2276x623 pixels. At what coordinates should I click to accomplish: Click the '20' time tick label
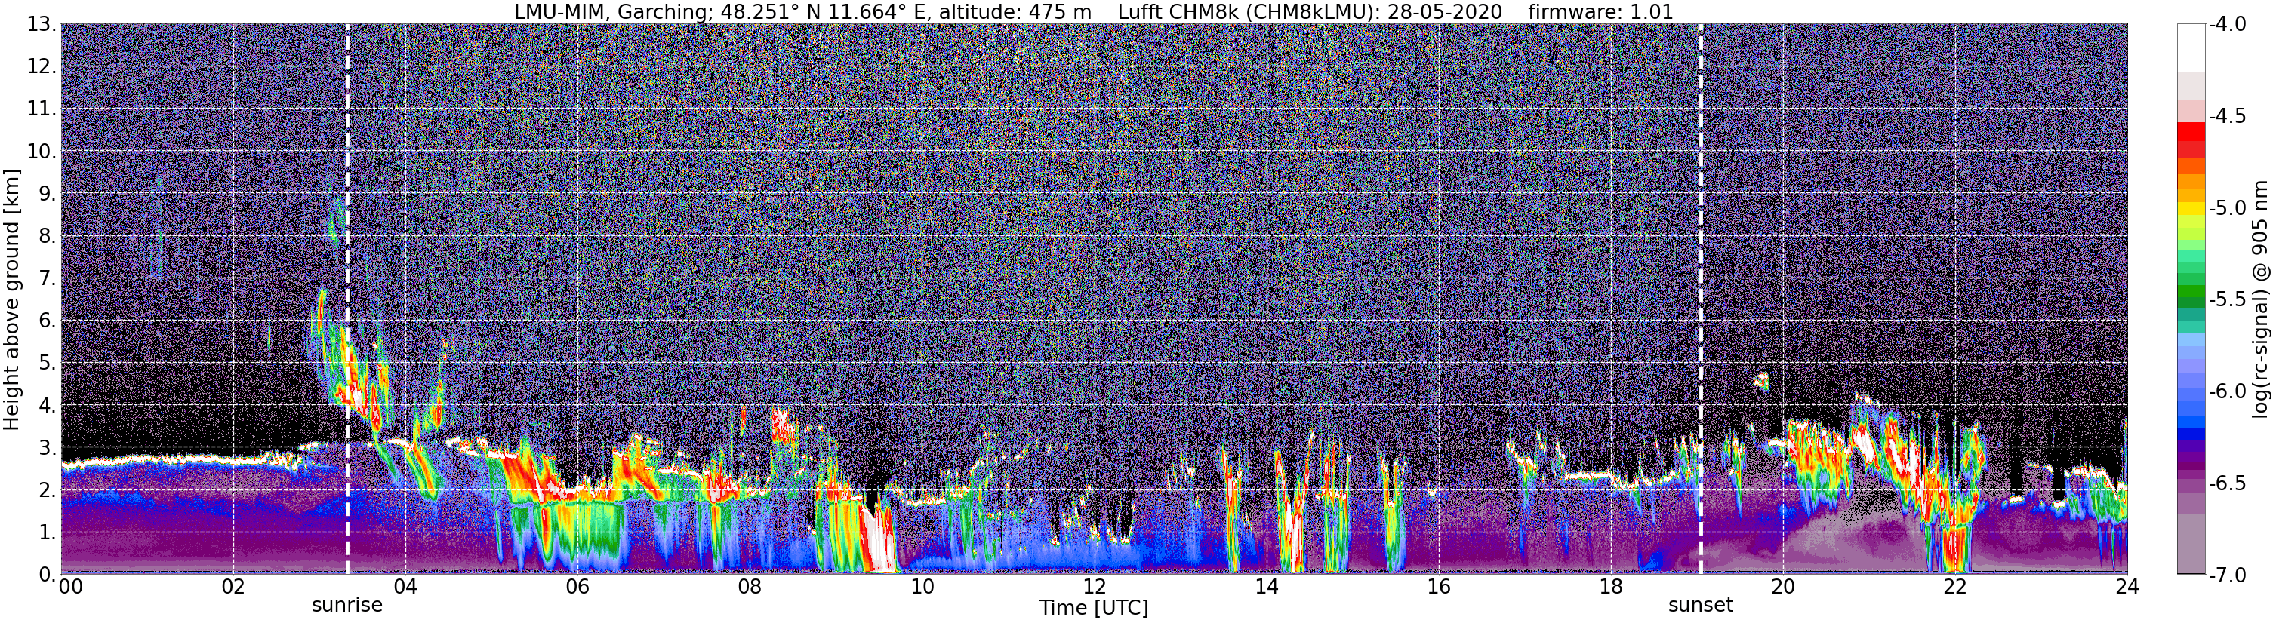[1783, 587]
